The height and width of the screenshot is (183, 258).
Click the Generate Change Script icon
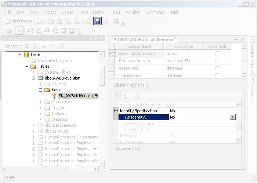[x=8, y=31]
